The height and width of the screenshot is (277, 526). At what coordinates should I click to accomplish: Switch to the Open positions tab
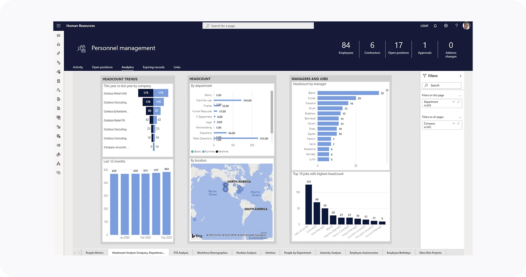(x=102, y=67)
